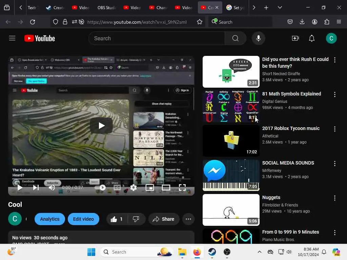Open Firefox account icon
Viewport: 347px width, 260px height.
(314, 22)
